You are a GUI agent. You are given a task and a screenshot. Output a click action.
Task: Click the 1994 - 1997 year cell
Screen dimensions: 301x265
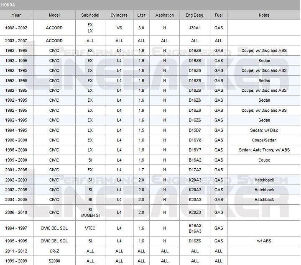[16, 228]
